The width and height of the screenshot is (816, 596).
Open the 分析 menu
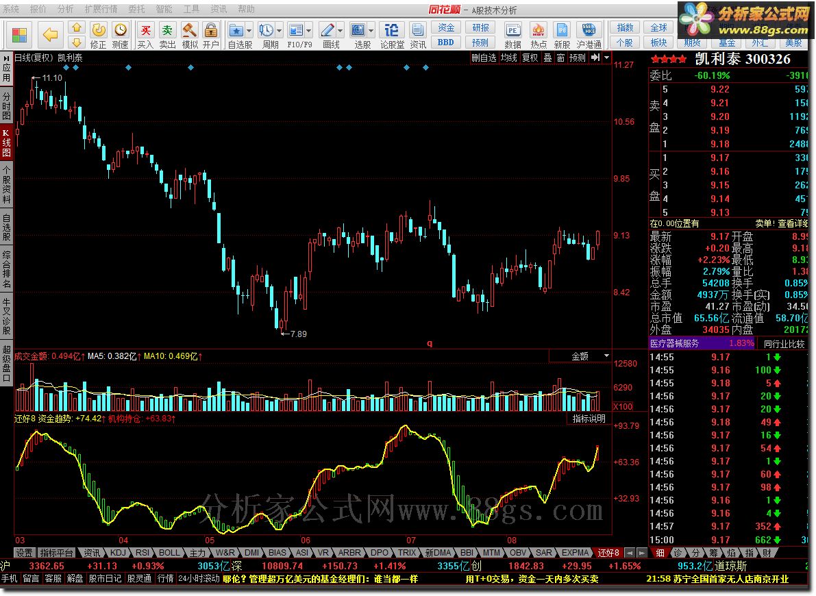point(66,9)
